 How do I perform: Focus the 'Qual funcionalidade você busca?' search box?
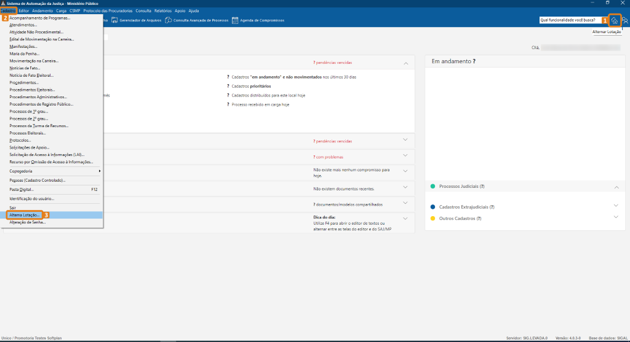click(x=572, y=20)
